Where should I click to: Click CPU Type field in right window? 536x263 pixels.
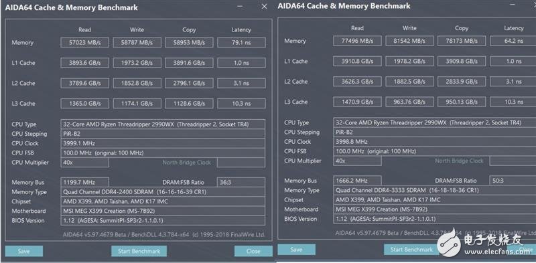point(434,122)
